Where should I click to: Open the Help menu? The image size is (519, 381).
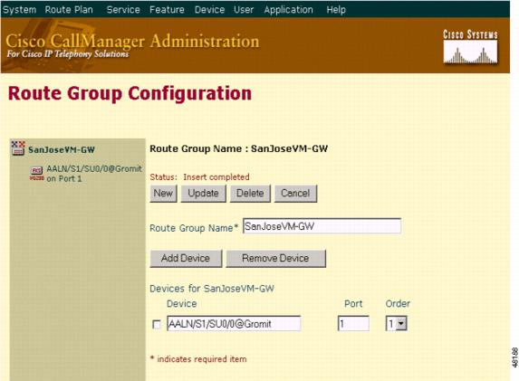[336, 10]
